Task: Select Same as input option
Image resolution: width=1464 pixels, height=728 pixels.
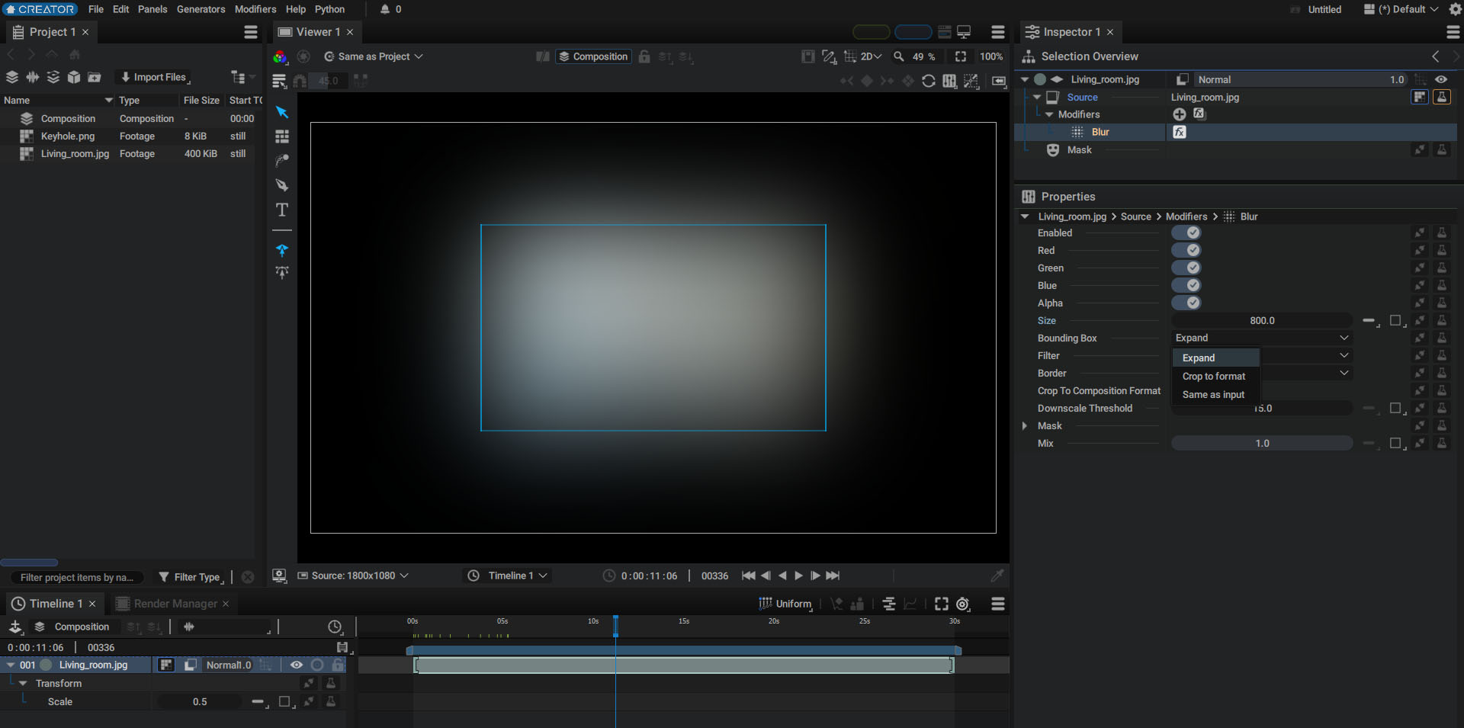Action: coord(1213,394)
